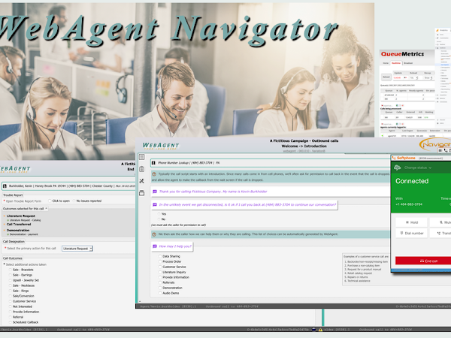Check the 'Sale - Rings' outcome
Screen dimensions: 451x338
(10, 291)
